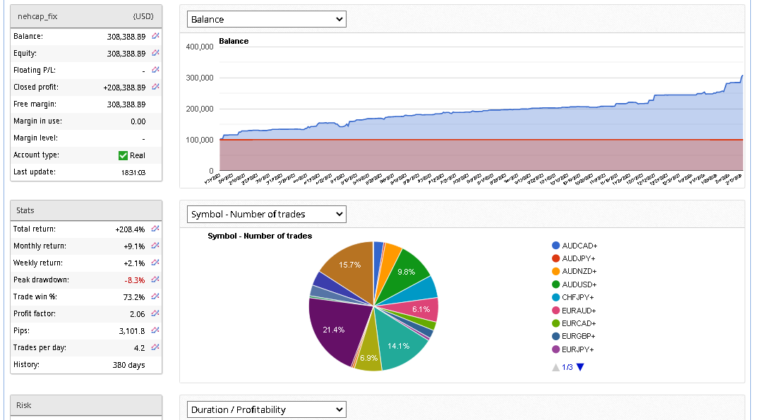Viewport: 758px width, 420px height.
Task: Open the Duration / Profitability dropdown
Action: (x=267, y=409)
